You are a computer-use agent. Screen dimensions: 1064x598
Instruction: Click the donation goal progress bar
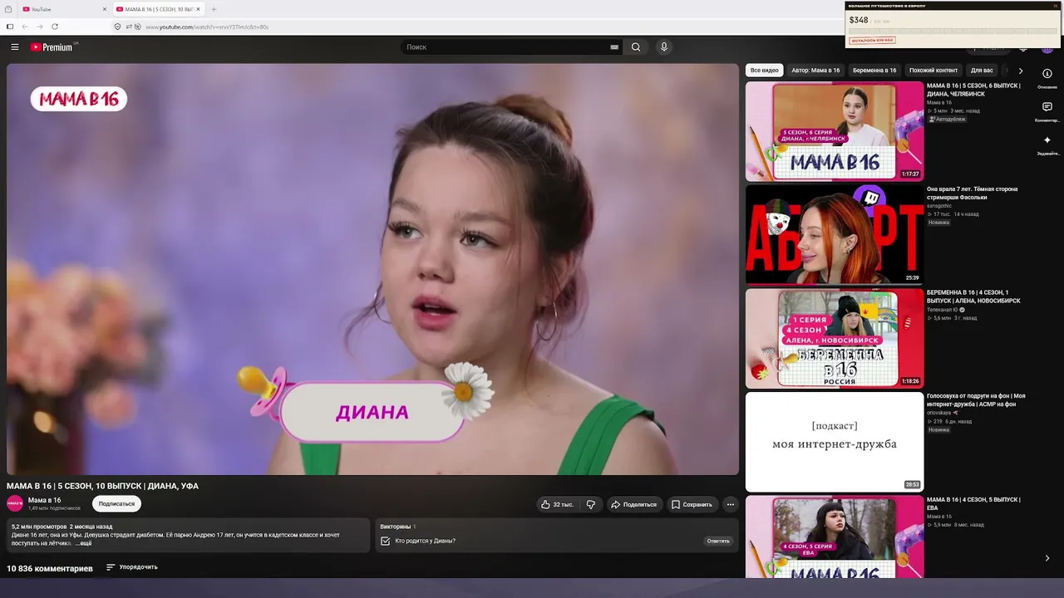(953, 32)
